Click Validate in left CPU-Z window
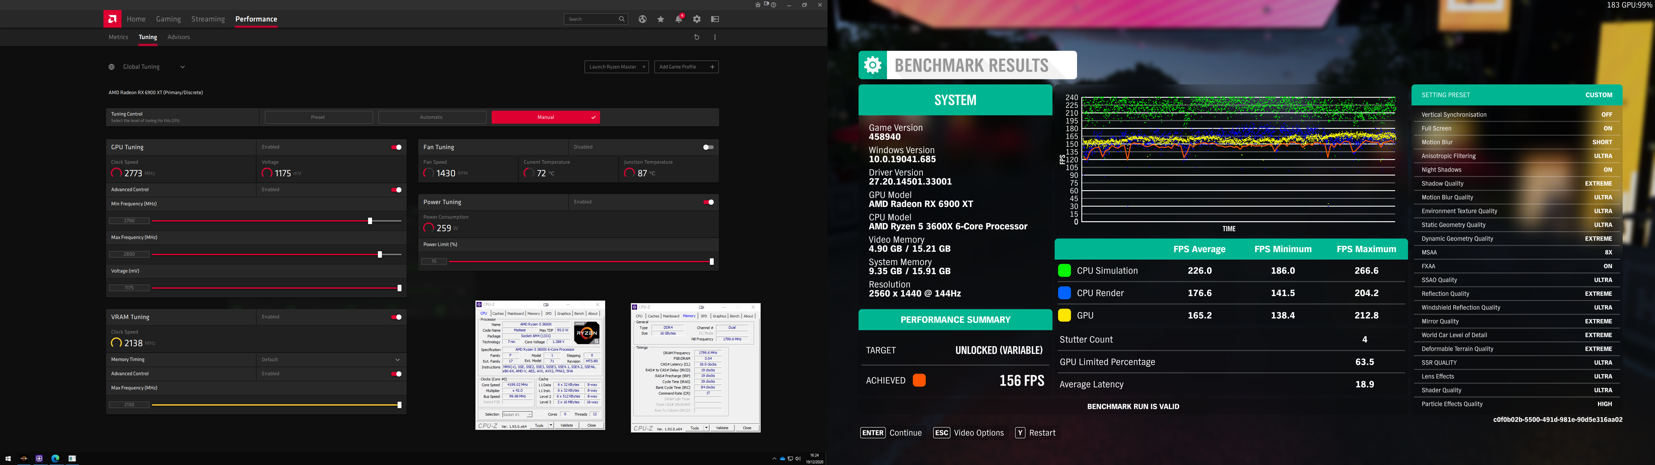The width and height of the screenshot is (1655, 465). click(x=567, y=425)
